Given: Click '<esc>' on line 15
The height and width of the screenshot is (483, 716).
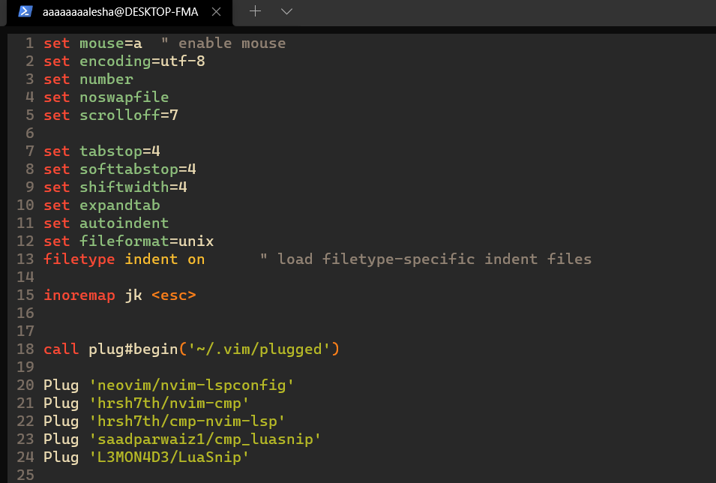Looking at the screenshot, I should (x=173, y=295).
